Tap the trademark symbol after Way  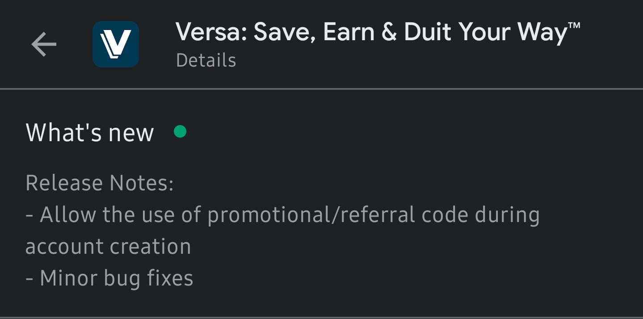click(574, 25)
